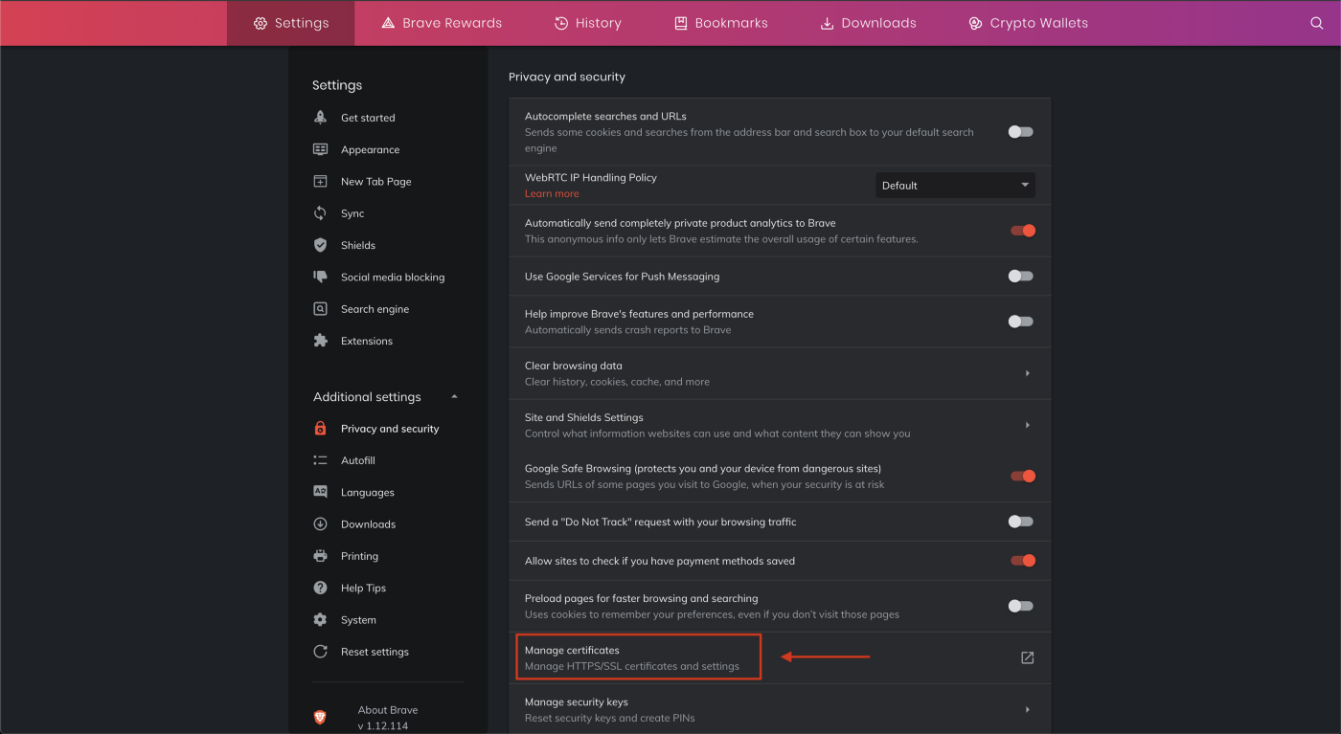Turn on Do Not Track request toggle
1341x734 pixels.
pyautogui.click(x=1021, y=522)
